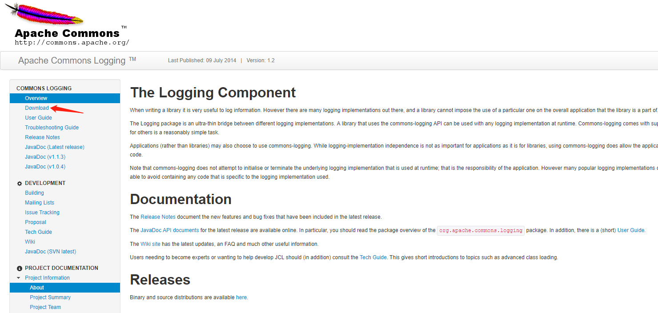
Task: Open JavaDoc (Latest release)
Action: [x=55, y=147]
